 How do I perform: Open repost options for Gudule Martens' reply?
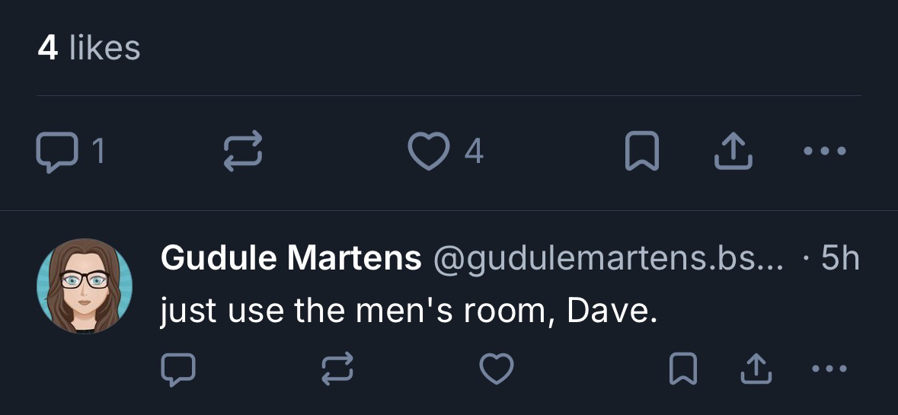(336, 370)
